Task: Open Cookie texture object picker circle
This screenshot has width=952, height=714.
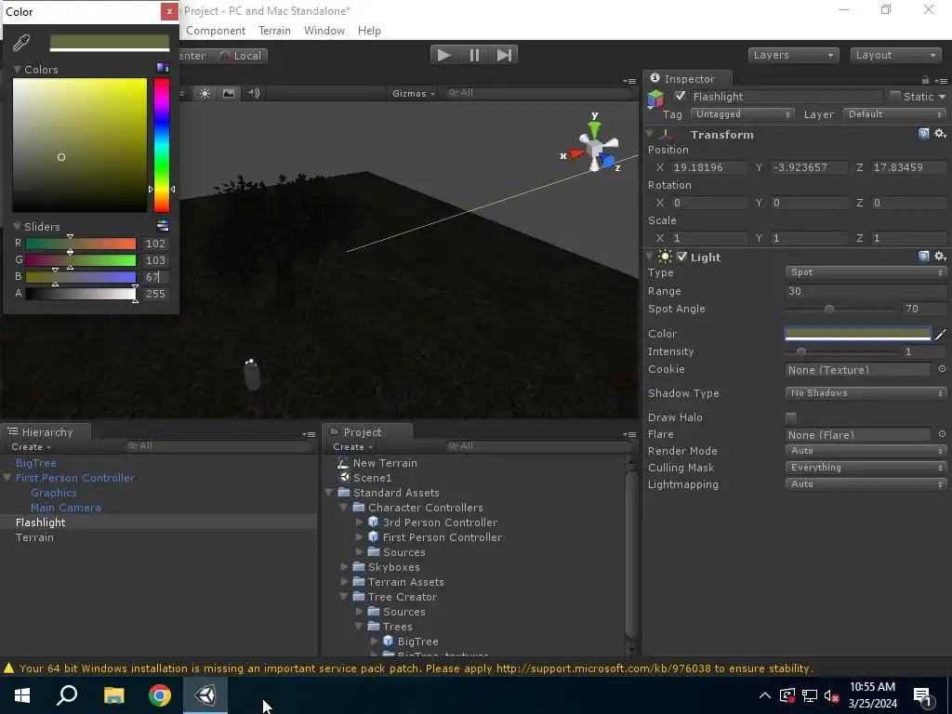Action: point(942,368)
